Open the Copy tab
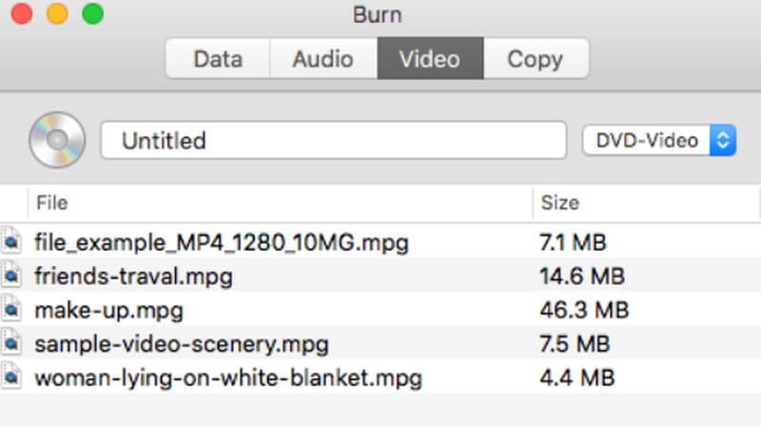This screenshot has height=441, width=761. [x=535, y=59]
